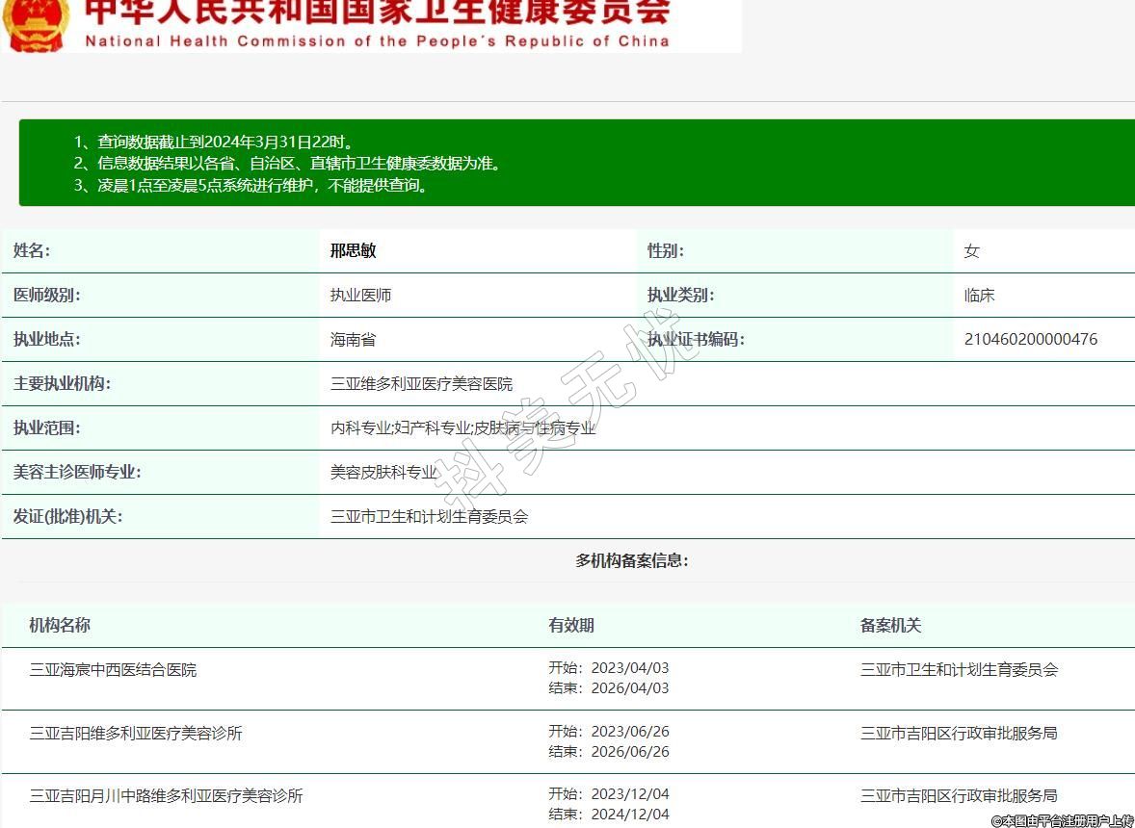Click the 有效期 column header
Screen dimensions: 1135x828
tap(571, 626)
